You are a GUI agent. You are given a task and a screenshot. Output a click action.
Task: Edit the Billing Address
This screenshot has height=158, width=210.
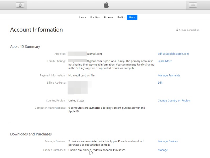[x=160, y=83]
